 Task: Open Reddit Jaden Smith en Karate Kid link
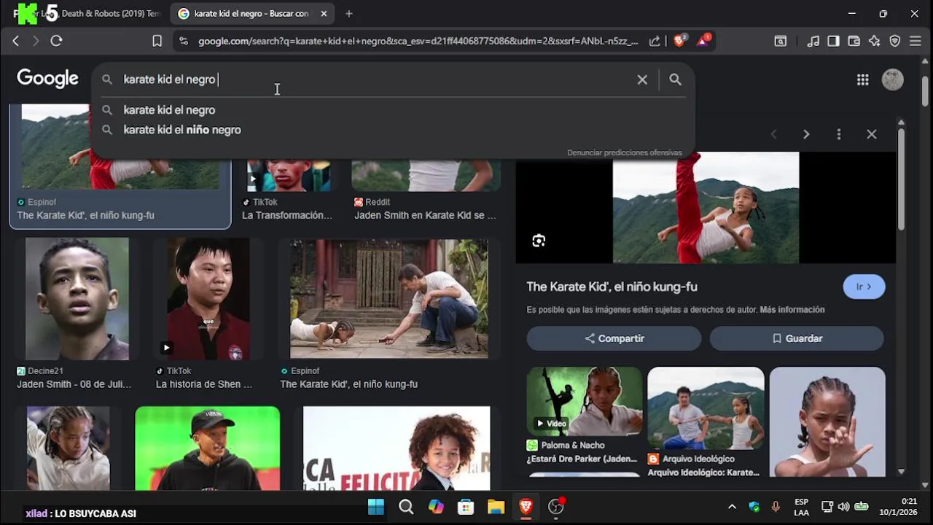coord(425,215)
